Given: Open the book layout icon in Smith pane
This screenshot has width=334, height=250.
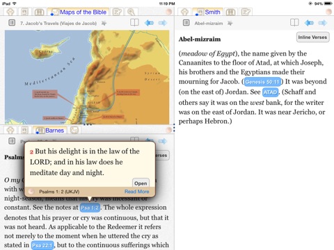Looking at the screenshot, I should pyautogui.click(x=294, y=23).
